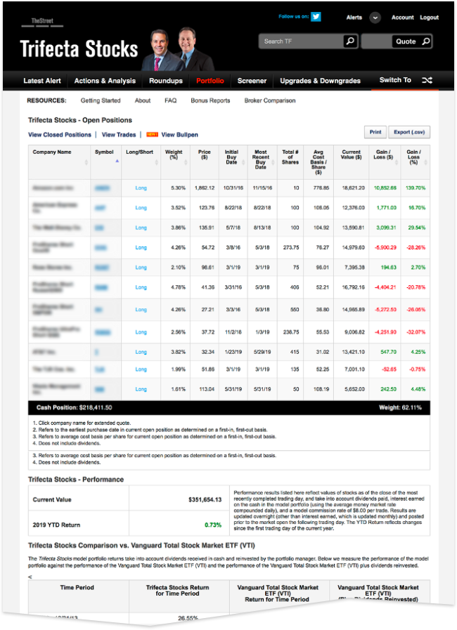Click the gain percentage 139.70%

click(416, 188)
